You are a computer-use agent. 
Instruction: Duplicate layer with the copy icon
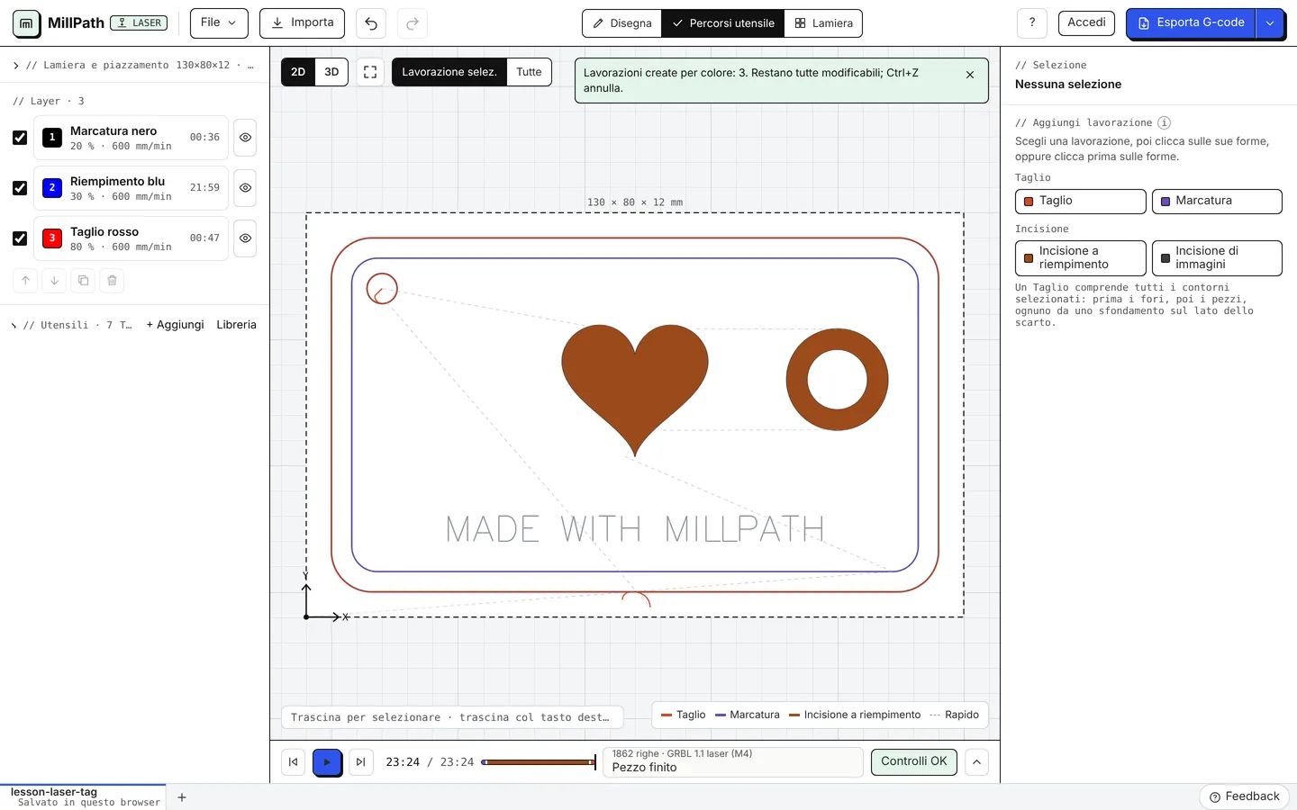tap(83, 281)
